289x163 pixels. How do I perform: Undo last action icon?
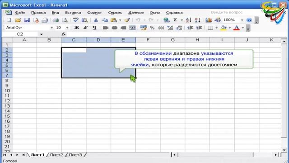[x=138, y=20]
